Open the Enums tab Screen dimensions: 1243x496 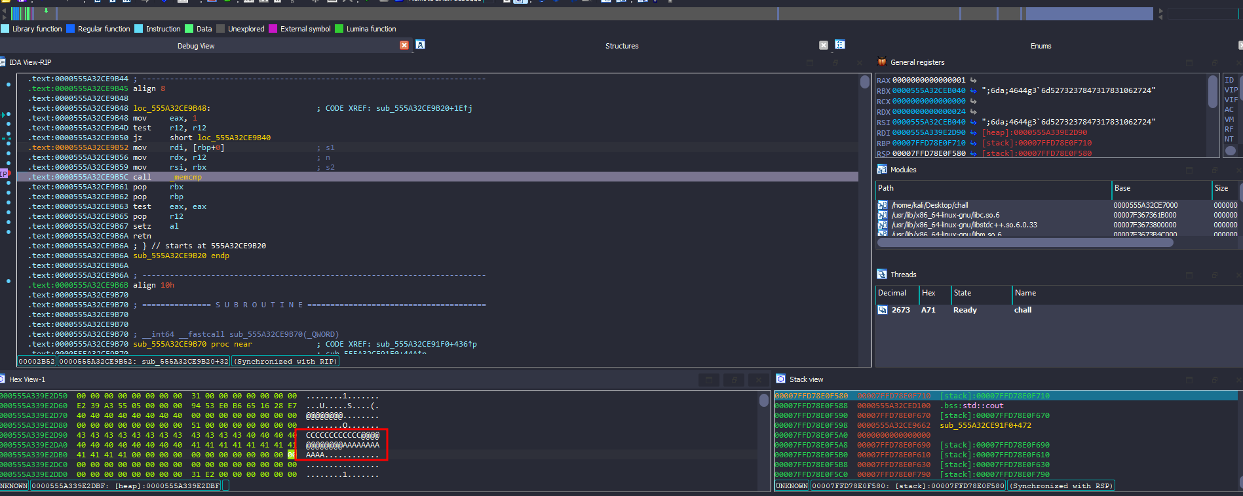click(x=1040, y=46)
